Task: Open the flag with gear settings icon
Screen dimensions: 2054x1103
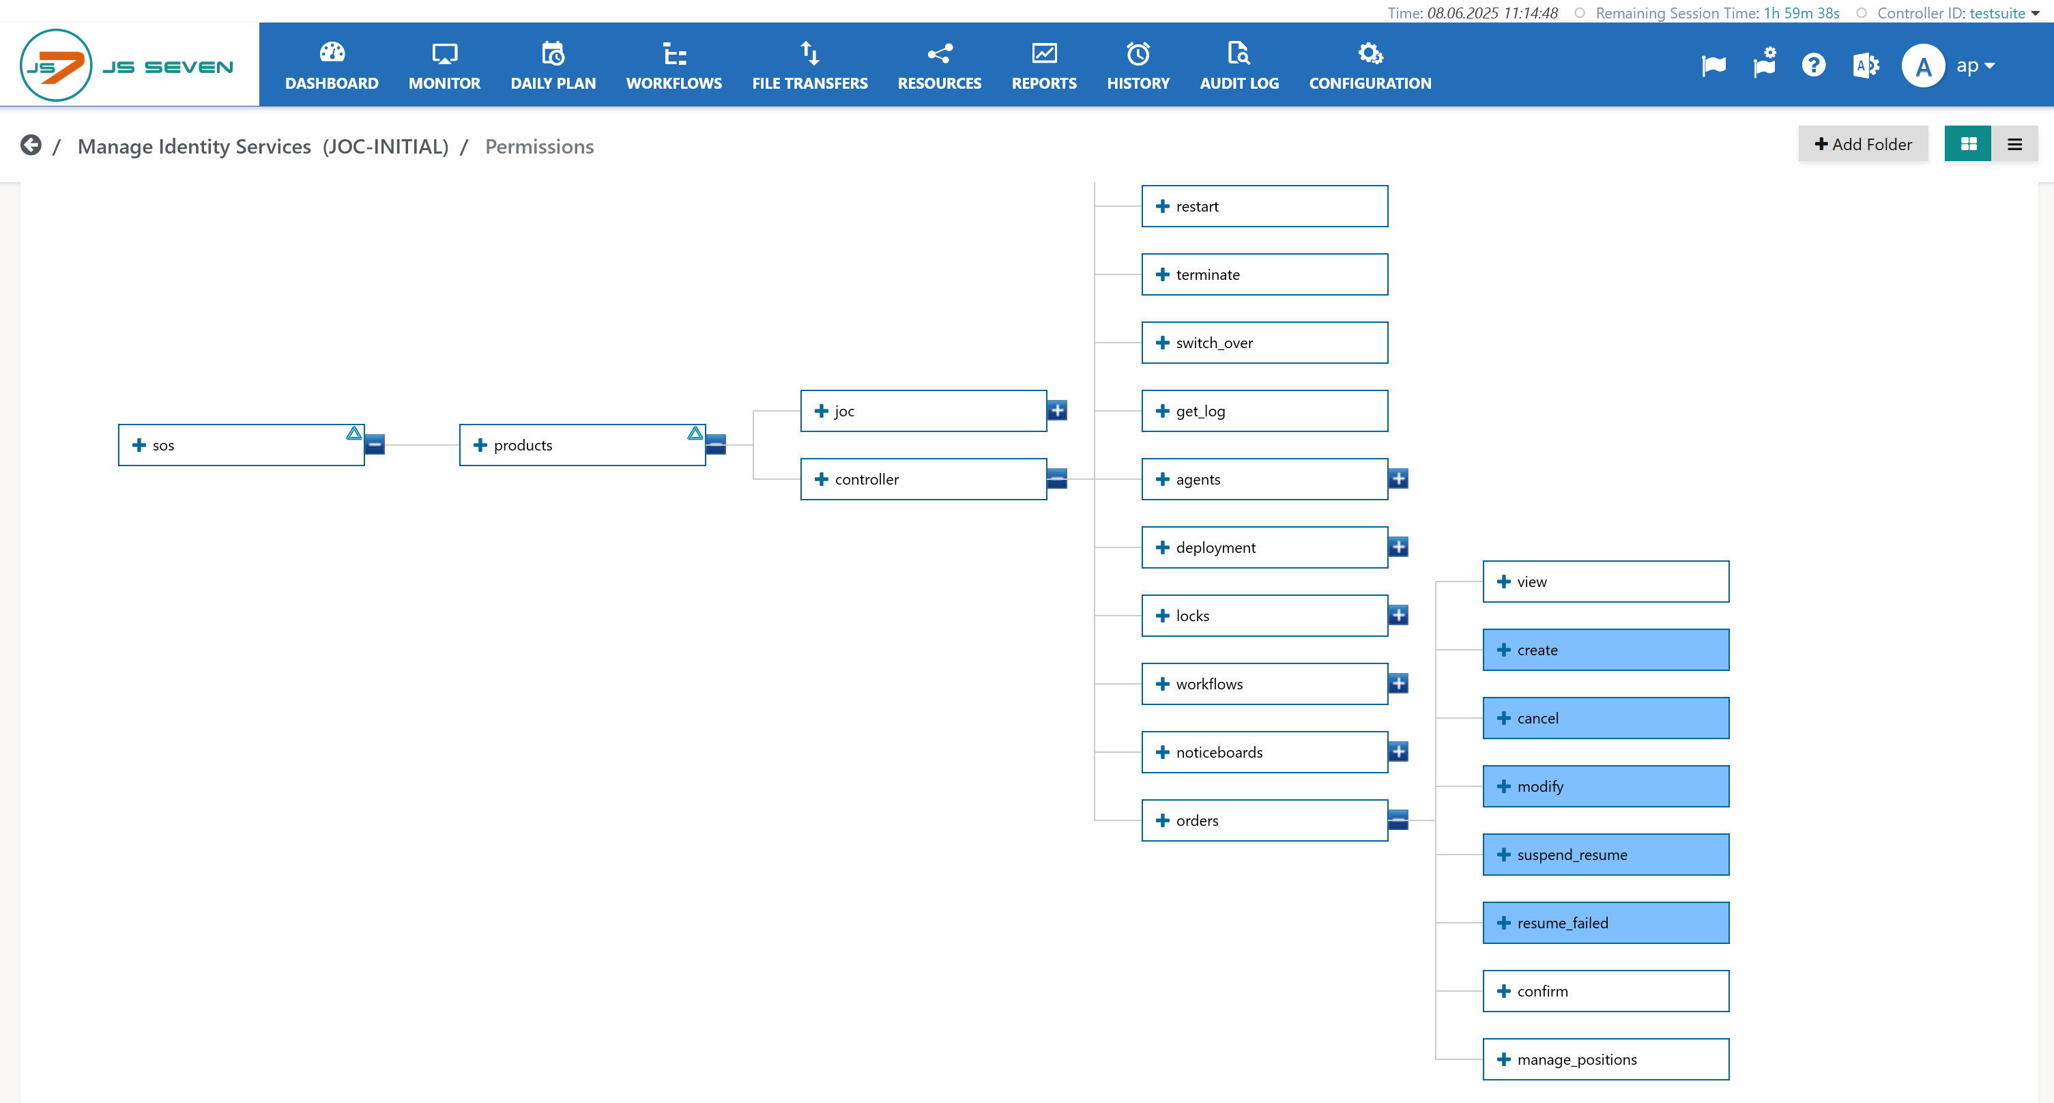Action: (1764, 63)
